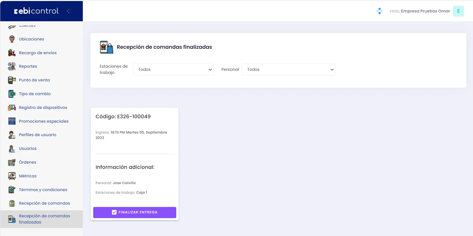The width and height of the screenshot is (473, 236).
Task: Click the Punto de venta register icon
Action: (12, 80)
